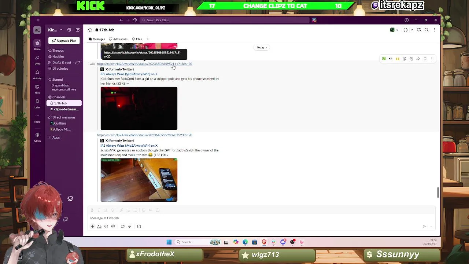Viewport: 469px width, 264px height.
Task: Go back in Slack history
Action: [x=121, y=20]
